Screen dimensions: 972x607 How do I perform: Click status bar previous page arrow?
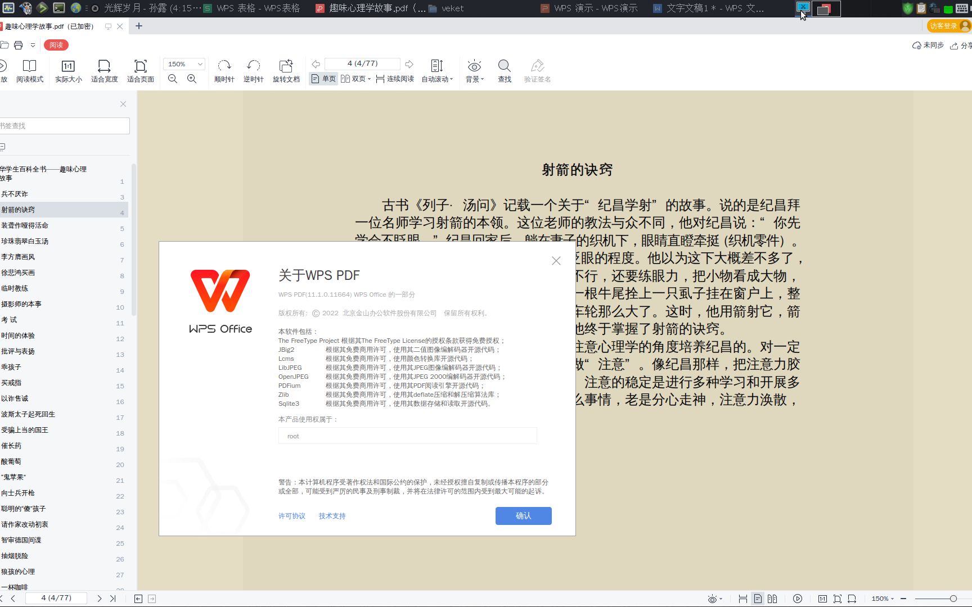(13, 599)
